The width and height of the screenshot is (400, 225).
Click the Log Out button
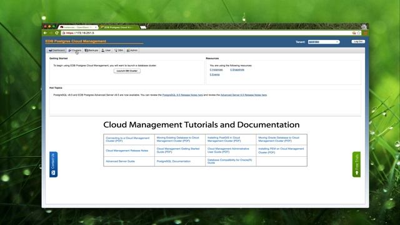click(x=358, y=42)
